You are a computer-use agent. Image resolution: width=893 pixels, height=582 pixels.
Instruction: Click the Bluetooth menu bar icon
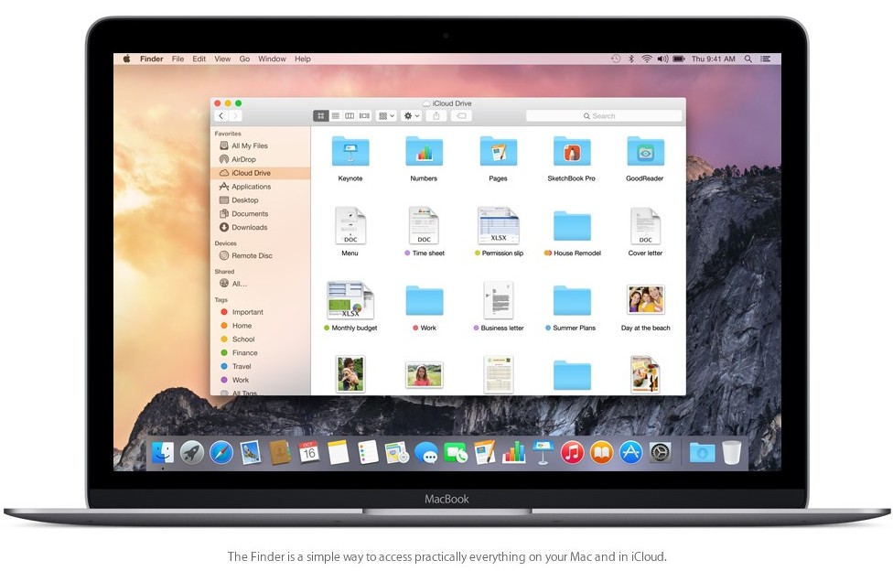coord(631,59)
